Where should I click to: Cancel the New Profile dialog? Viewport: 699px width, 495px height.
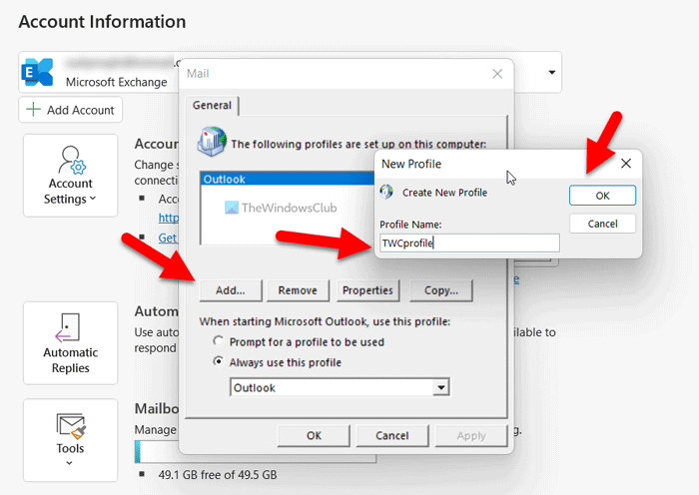click(x=602, y=224)
